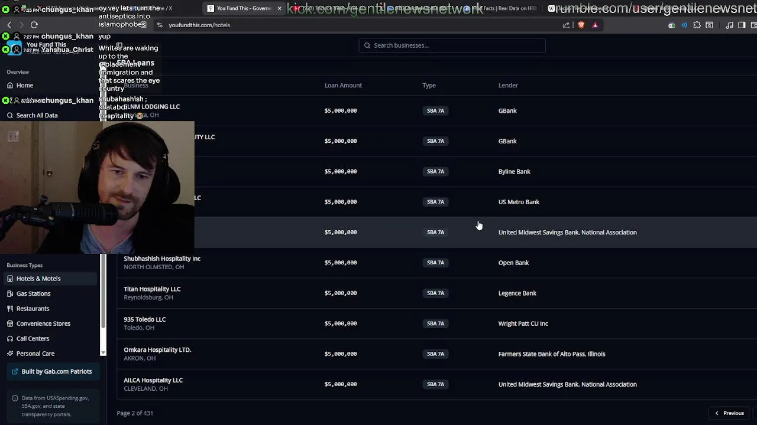The image size is (757, 425).
Task: Click the address bar URL youfundthis.com/hotels
Action: point(199,25)
